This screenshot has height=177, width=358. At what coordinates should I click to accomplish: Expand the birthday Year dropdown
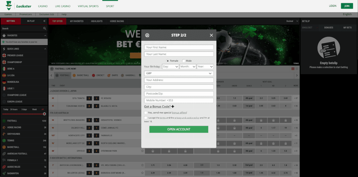(205, 67)
